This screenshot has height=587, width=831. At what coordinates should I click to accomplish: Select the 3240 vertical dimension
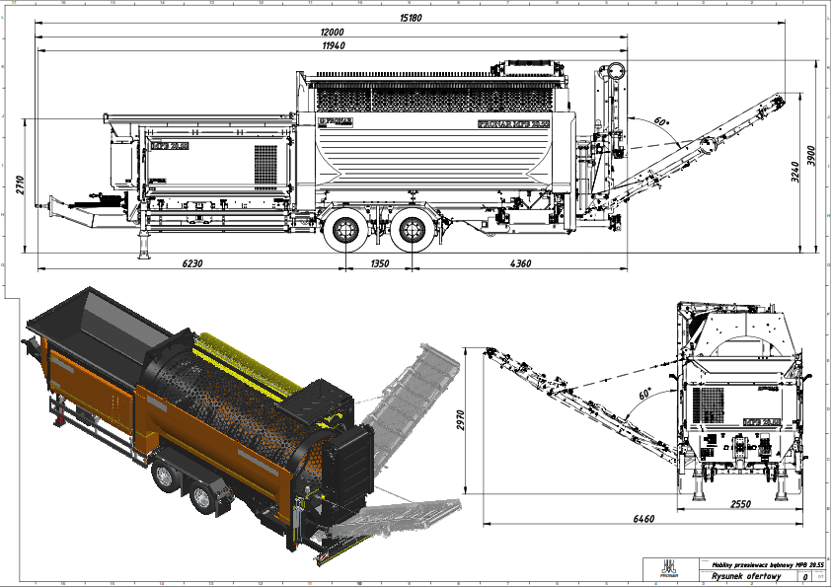coord(794,173)
